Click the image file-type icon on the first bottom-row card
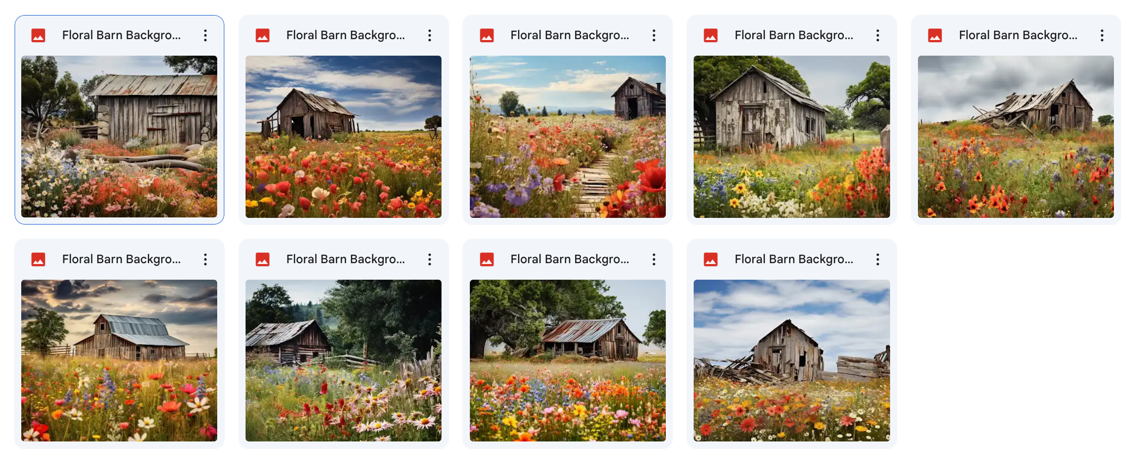The image size is (1121, 449). pos(38,259)
